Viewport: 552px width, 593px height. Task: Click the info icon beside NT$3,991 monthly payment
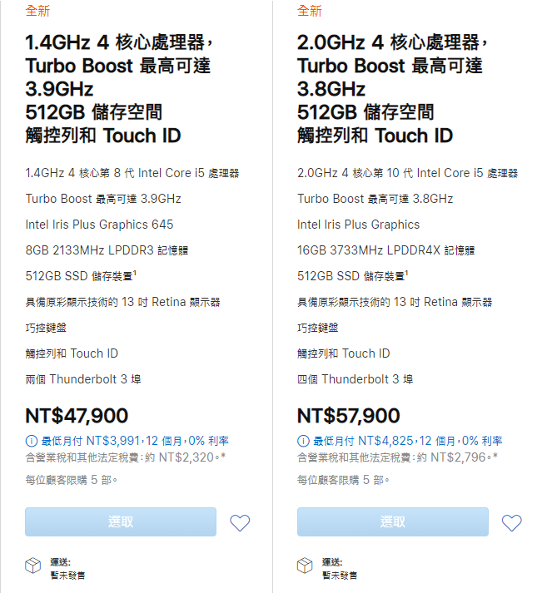(x=32, y=441)
